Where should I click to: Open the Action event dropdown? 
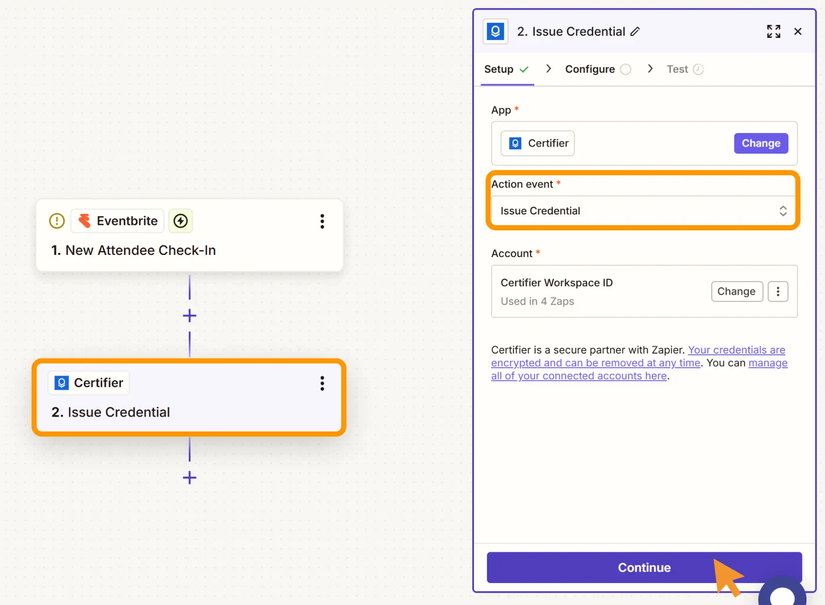tap(644, 210)
